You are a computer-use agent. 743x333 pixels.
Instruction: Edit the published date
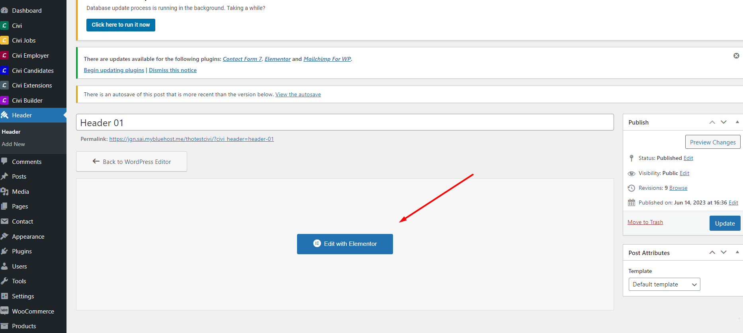[x=733, y=203]
